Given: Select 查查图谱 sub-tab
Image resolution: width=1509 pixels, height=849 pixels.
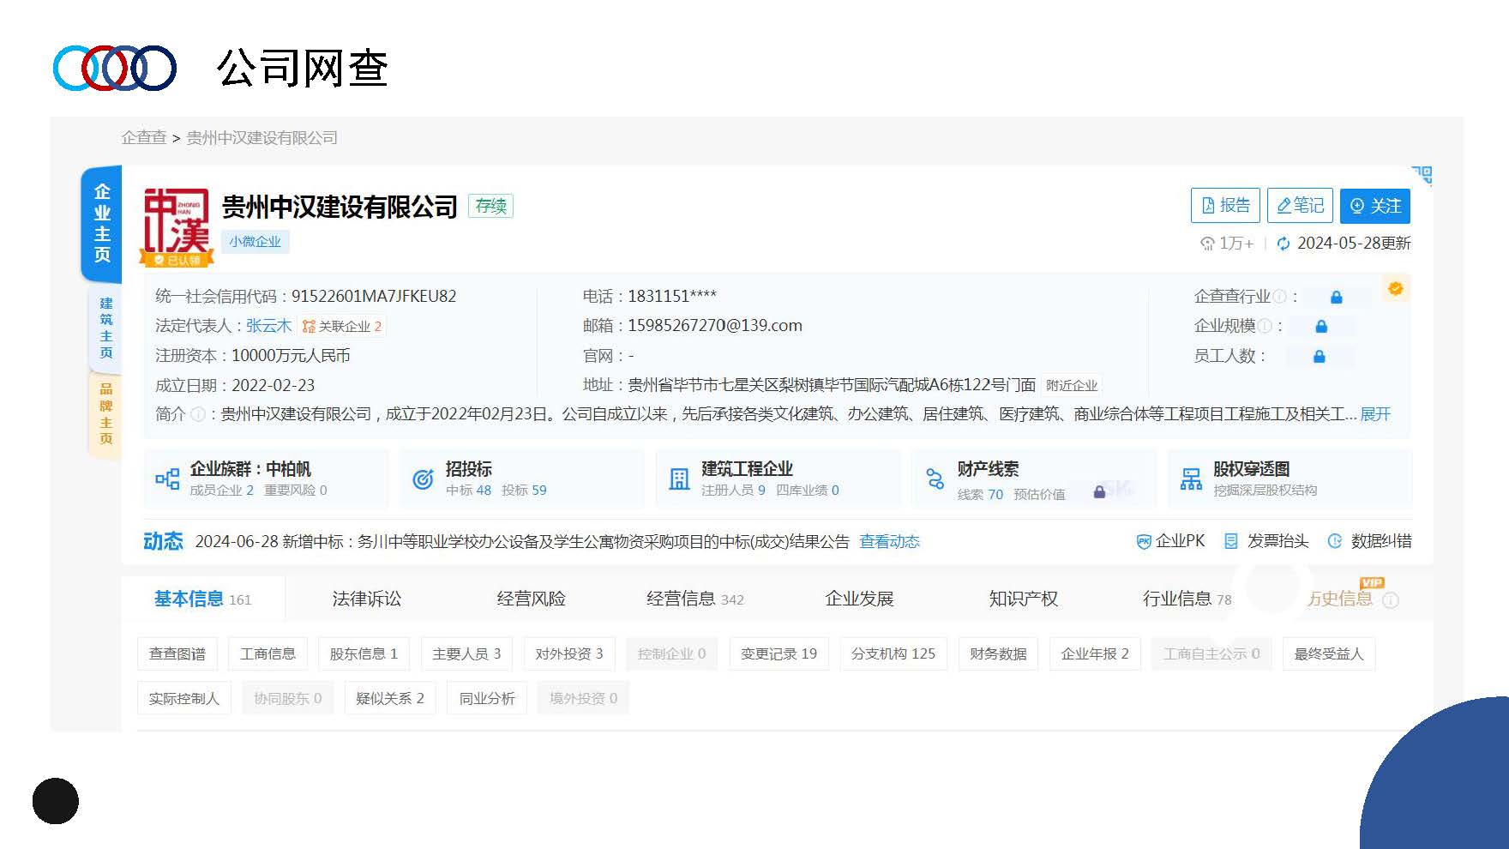Looking at the screenshot, I should (177, 653).
